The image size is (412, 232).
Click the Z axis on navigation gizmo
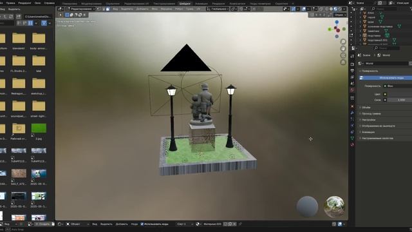[x=337, y=22]
